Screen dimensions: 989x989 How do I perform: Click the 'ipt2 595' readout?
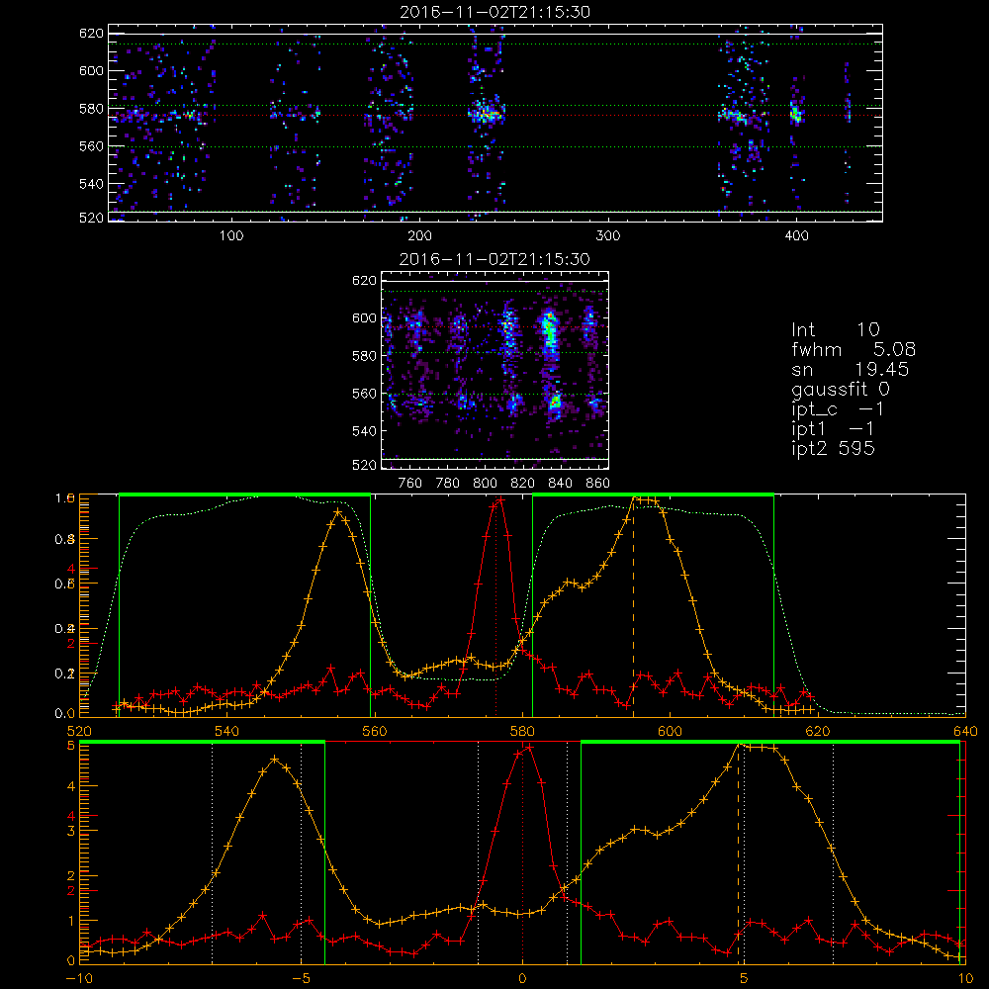tap(833, 448)
